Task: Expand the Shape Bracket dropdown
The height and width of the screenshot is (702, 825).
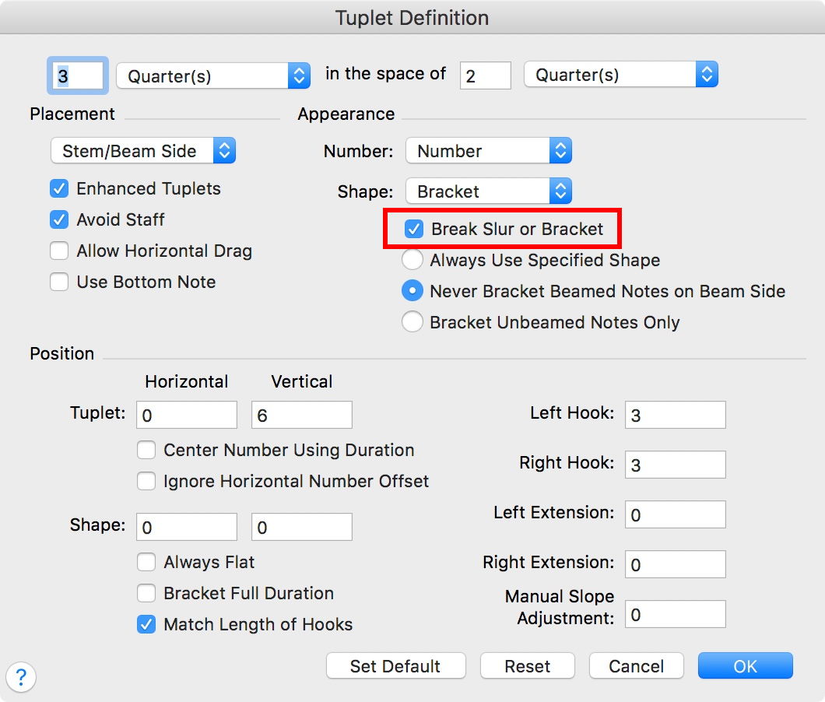Action: 489,191
